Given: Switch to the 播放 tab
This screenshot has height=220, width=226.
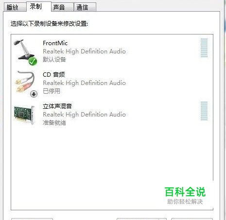Looking at the screenshot, I should point(15,7).
